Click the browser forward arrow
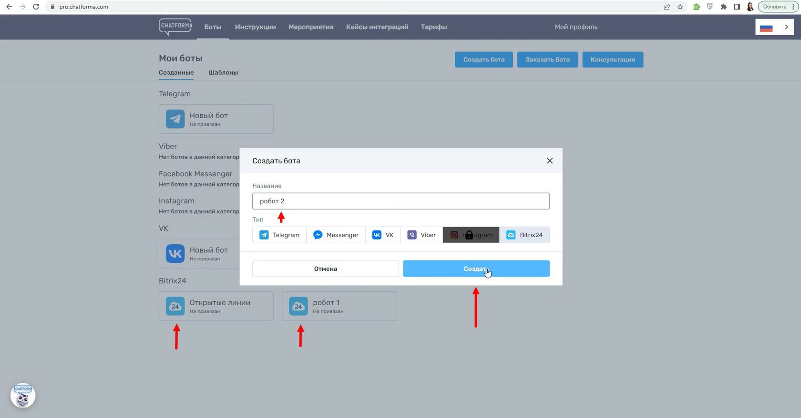 click(x=22, y=7)
